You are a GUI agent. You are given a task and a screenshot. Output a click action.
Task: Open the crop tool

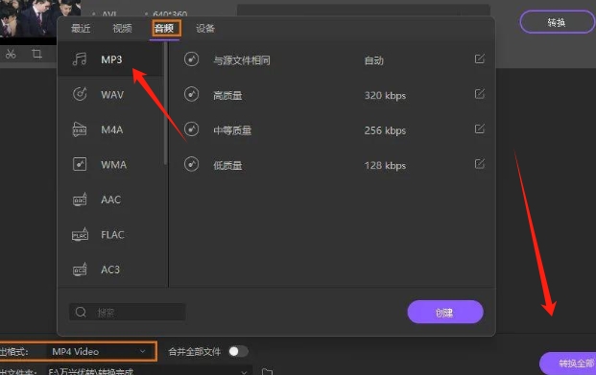(36, 54)
